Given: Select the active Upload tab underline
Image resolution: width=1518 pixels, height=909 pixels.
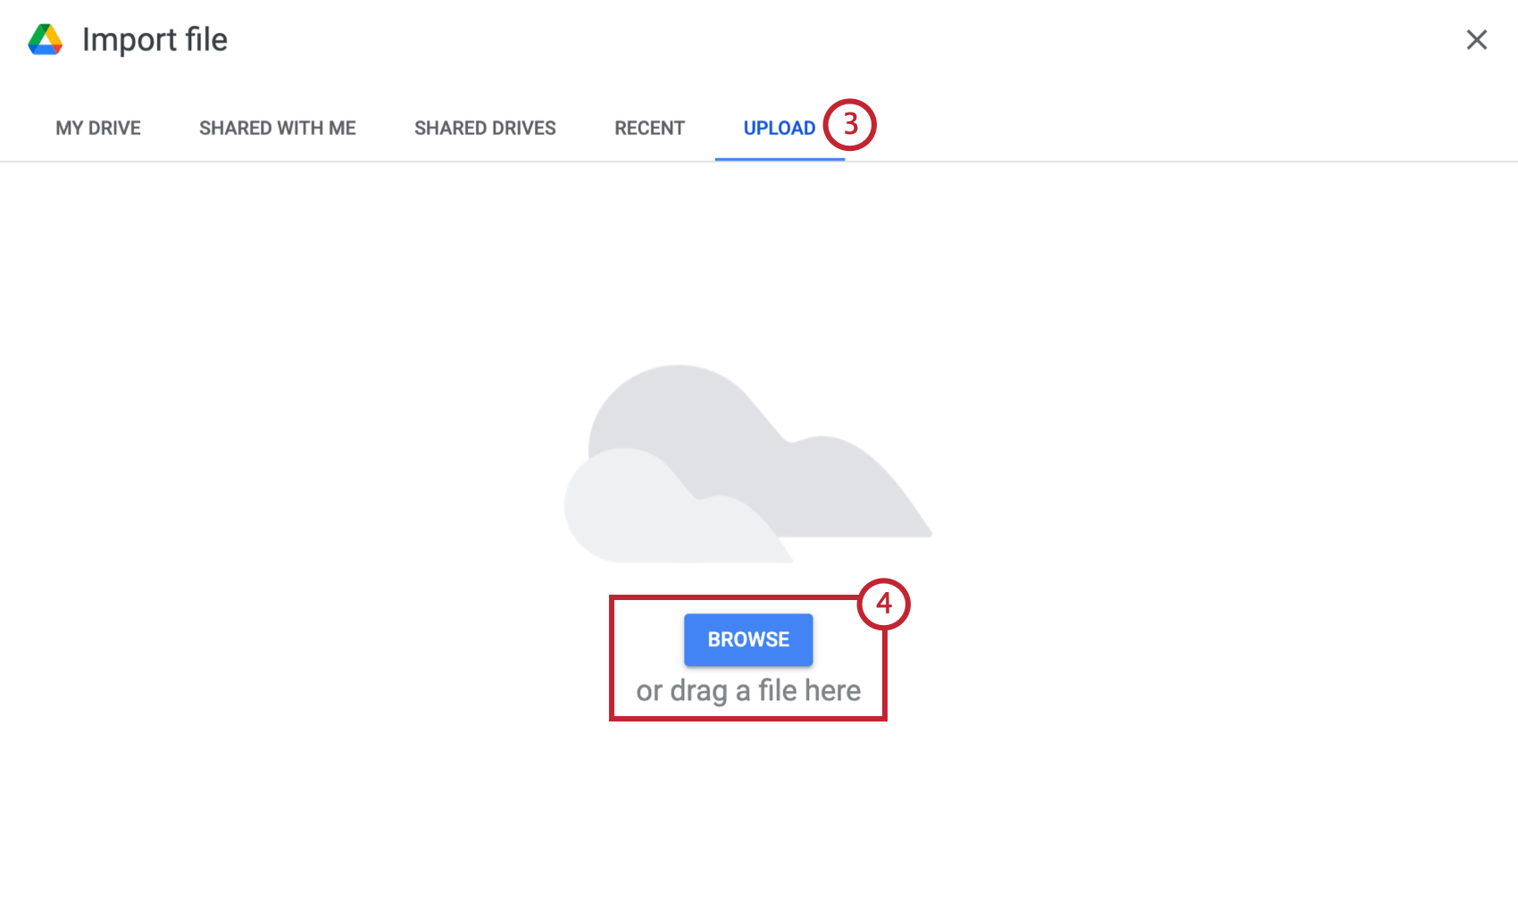Looking at the screenshot, I should coord(780,157).
